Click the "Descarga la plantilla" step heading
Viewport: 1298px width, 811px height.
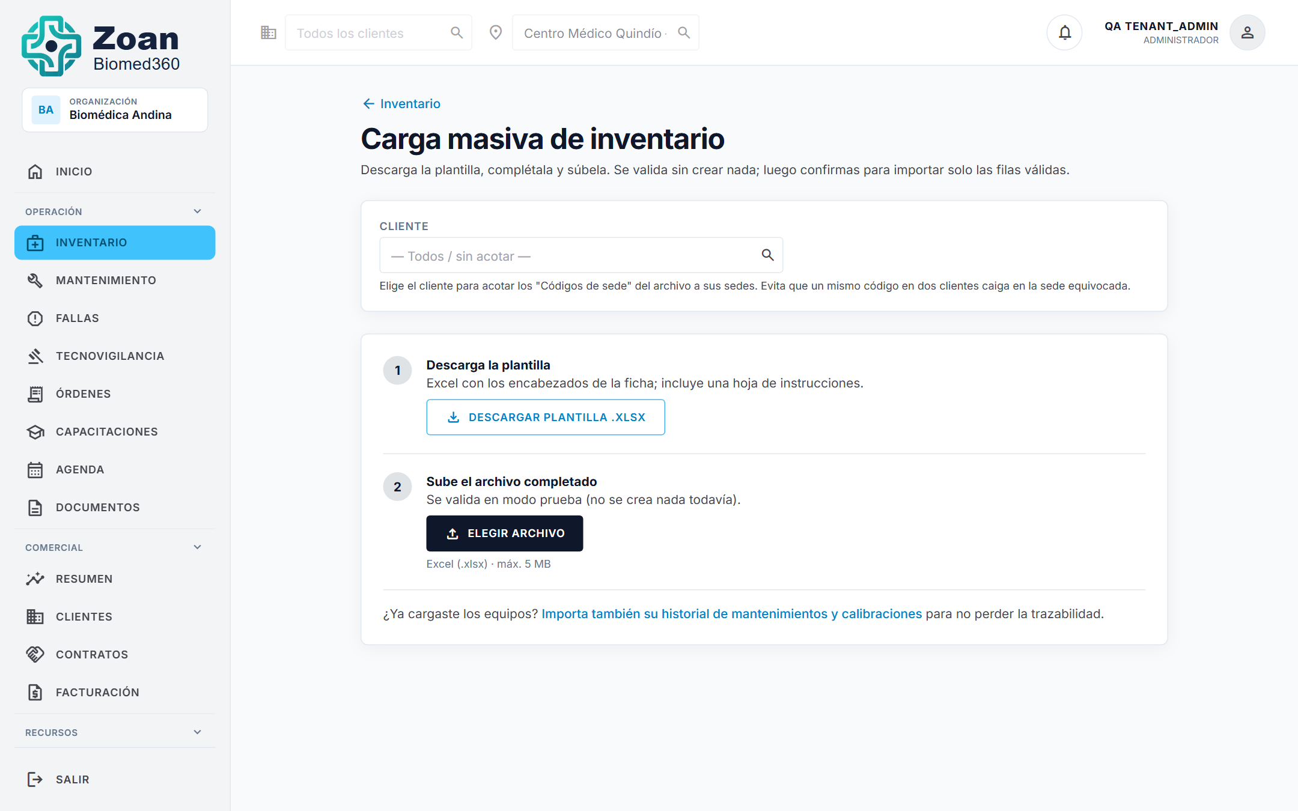pos(489,365)
